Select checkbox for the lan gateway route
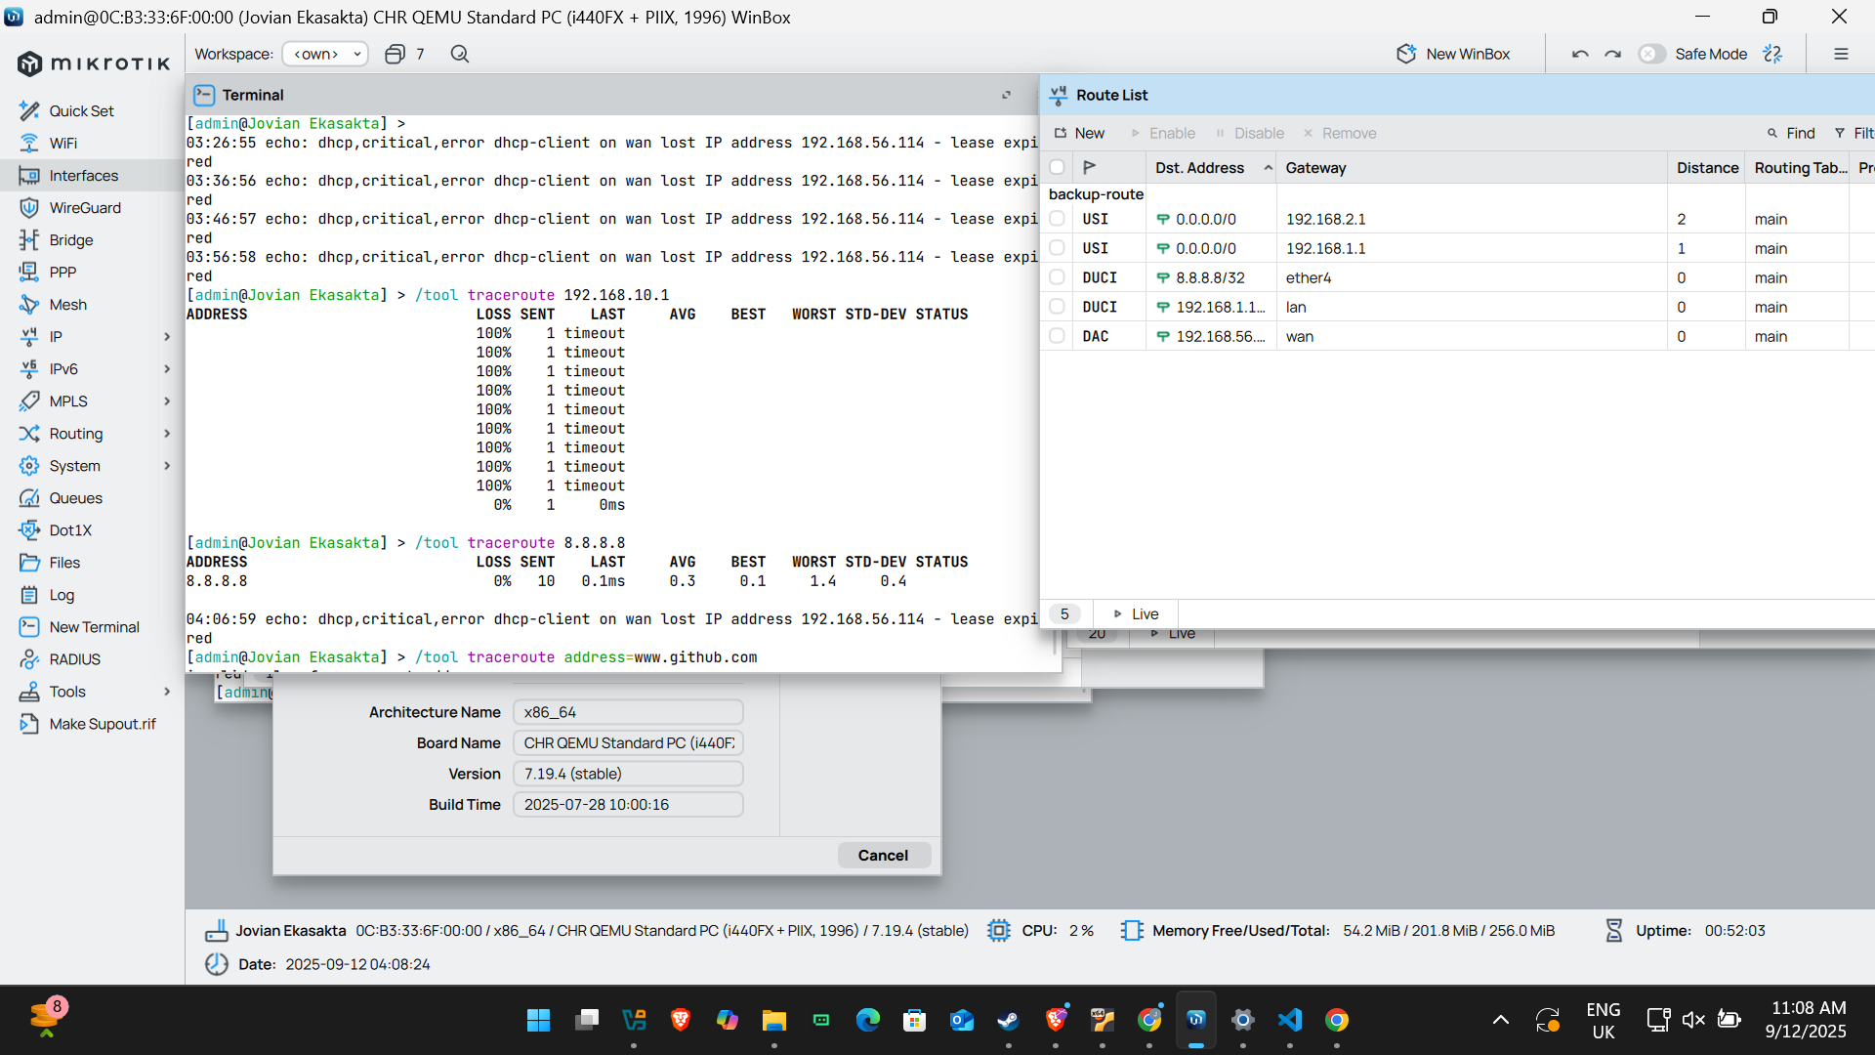The image size is (1875, 1055). (x=1057, y=307)
